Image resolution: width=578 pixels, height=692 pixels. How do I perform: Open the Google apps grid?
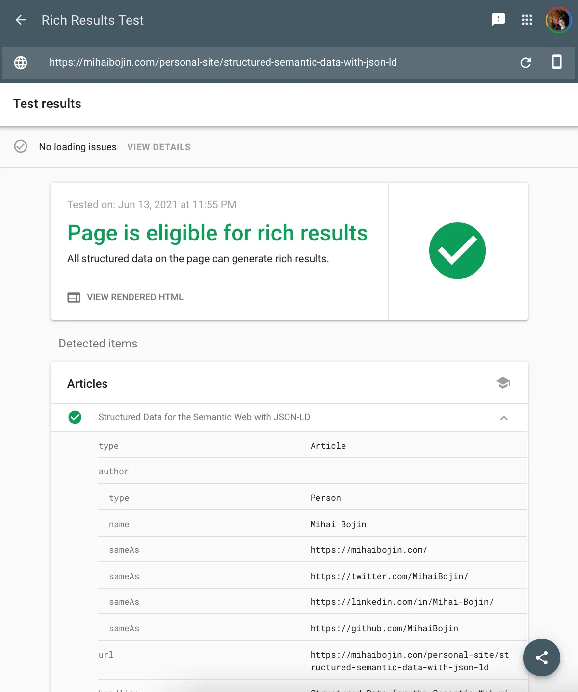click(x=527, y=20)
